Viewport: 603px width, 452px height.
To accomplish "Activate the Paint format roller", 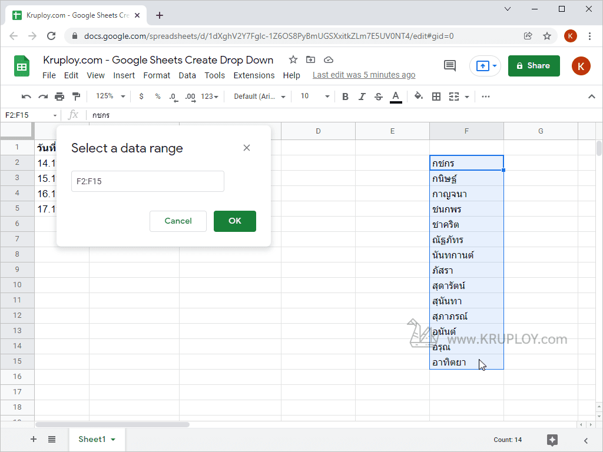I will coord(76,97).
